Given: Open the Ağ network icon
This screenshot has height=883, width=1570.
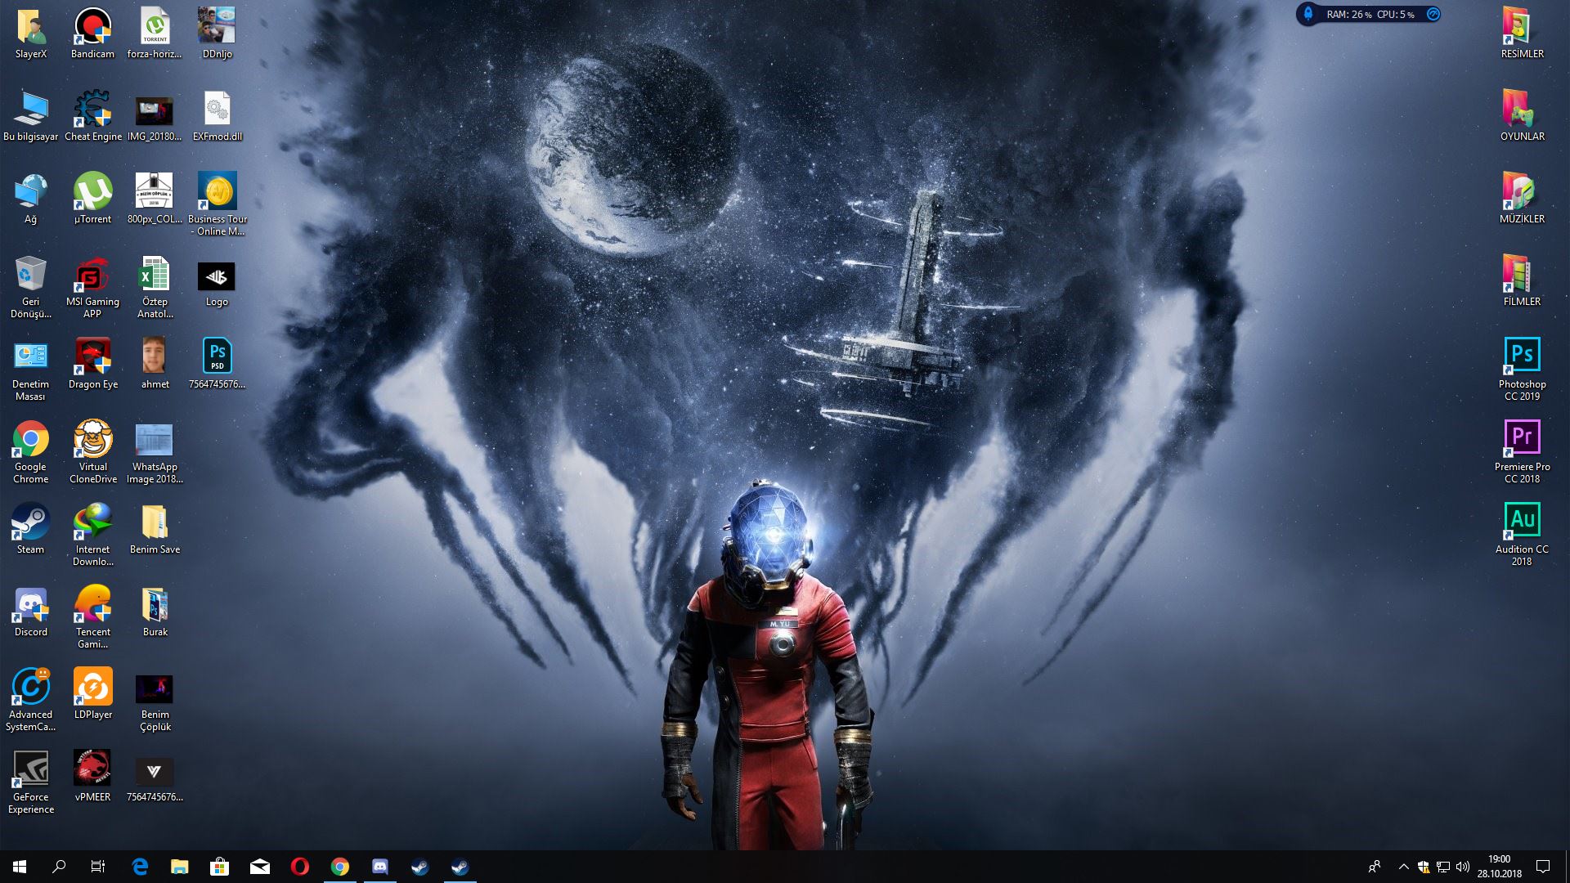Looking at the screenshot, I should click(x=31, y=198).
